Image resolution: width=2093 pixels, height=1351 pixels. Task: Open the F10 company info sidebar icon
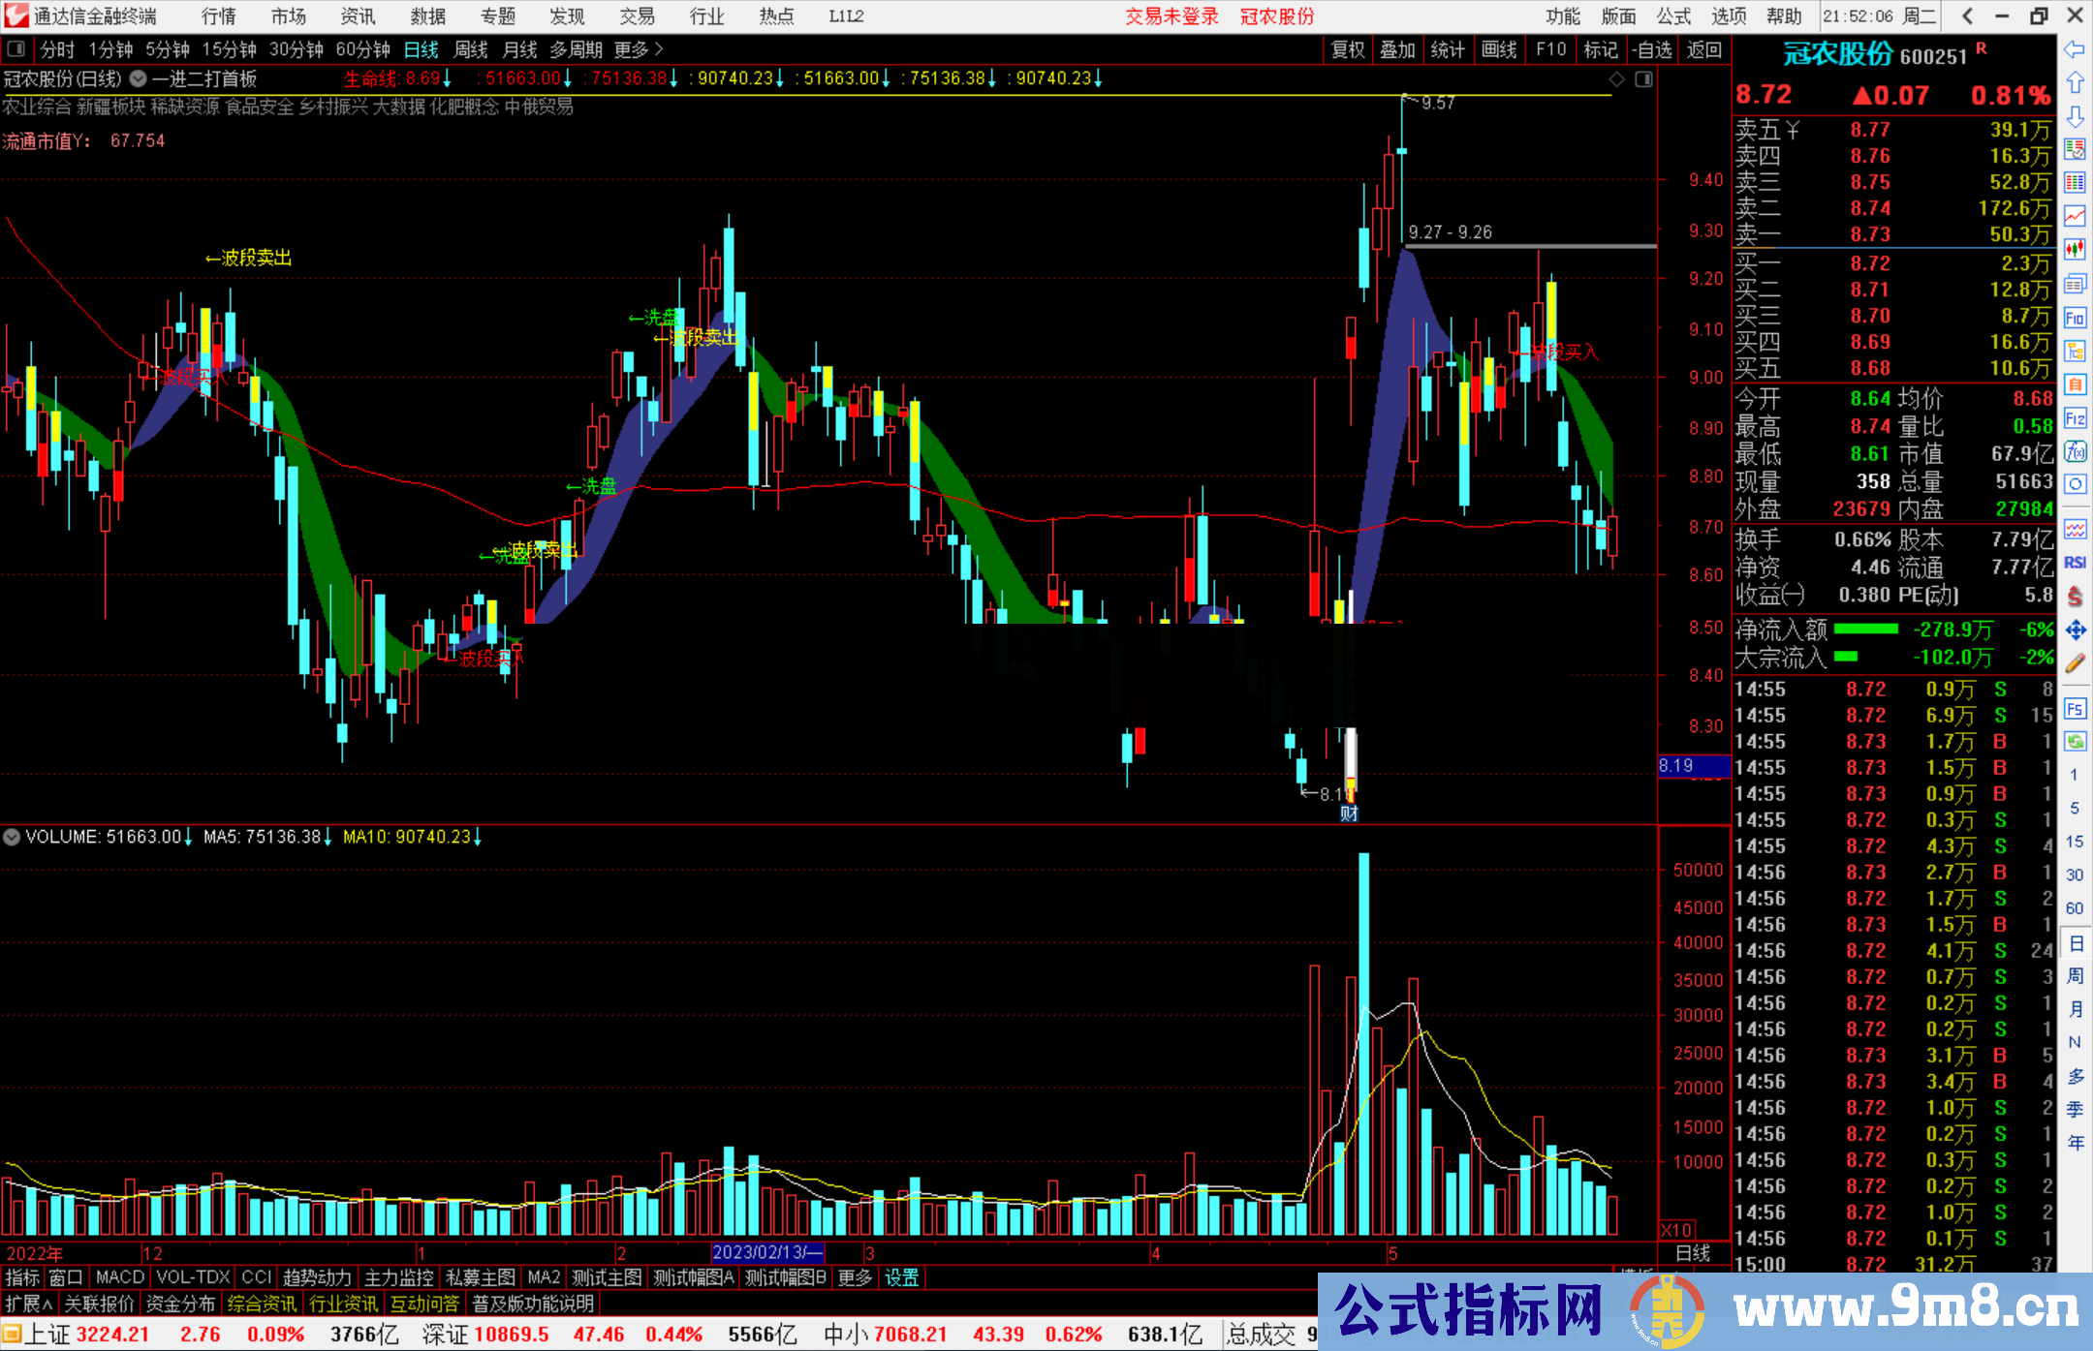pyautogui.click(x=2075, y=318)
